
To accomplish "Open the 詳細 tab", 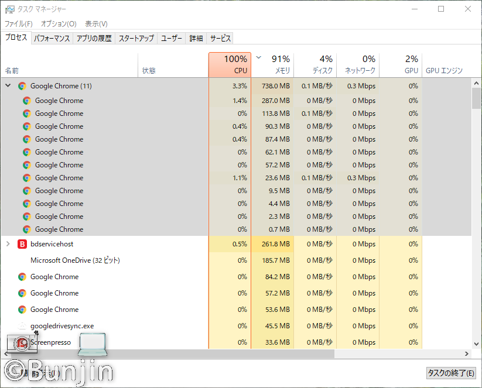I will click(x=196, y=39).
